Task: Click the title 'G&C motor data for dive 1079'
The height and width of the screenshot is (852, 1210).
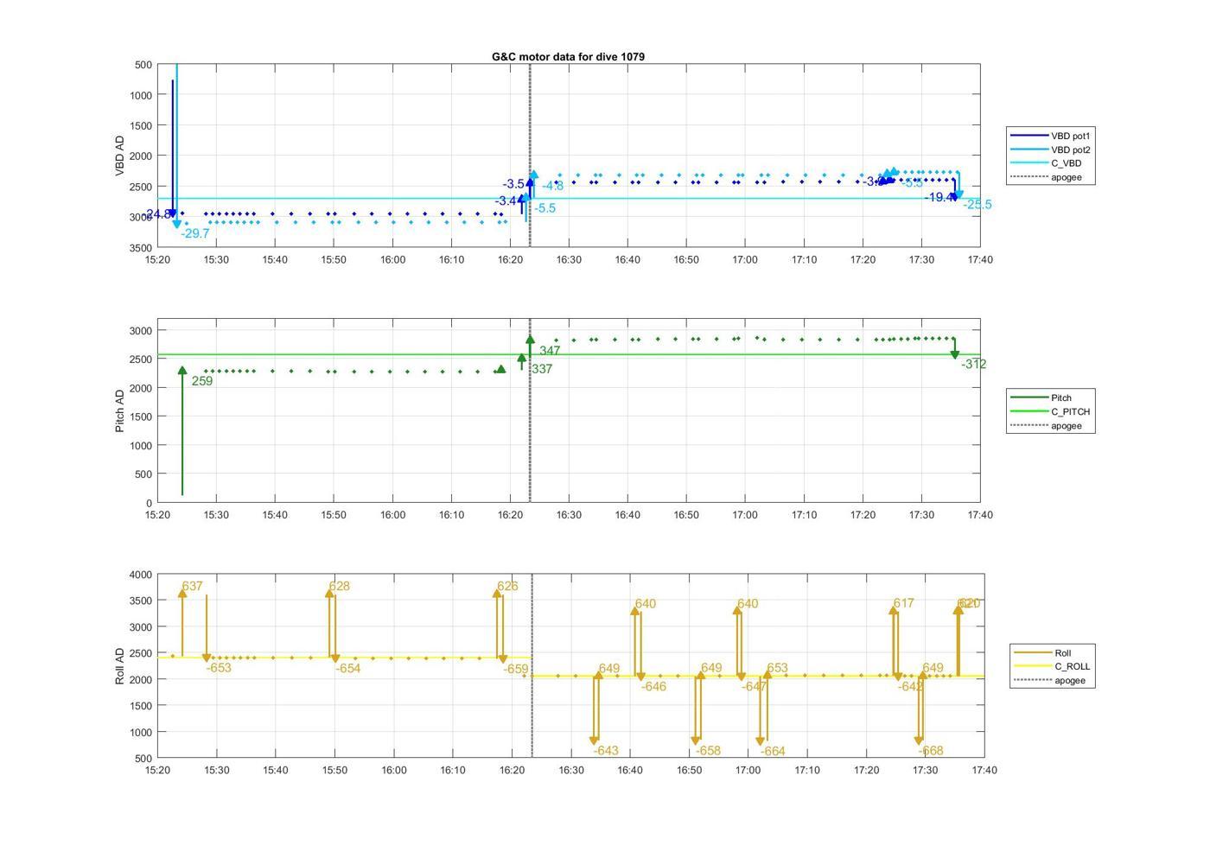Action: click(568, 56)
